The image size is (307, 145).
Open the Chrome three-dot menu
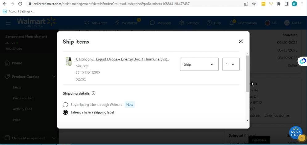pyautogui.click(x=302, y=4)
